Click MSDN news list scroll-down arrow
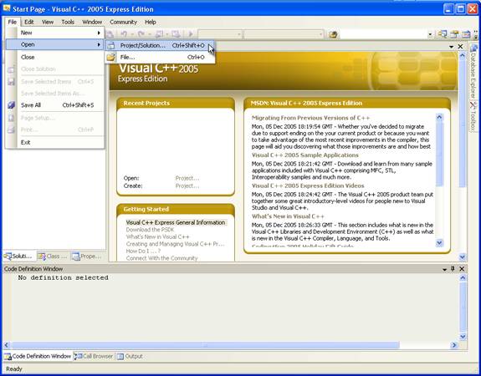The image size is (481, 376). pos(439,242)
